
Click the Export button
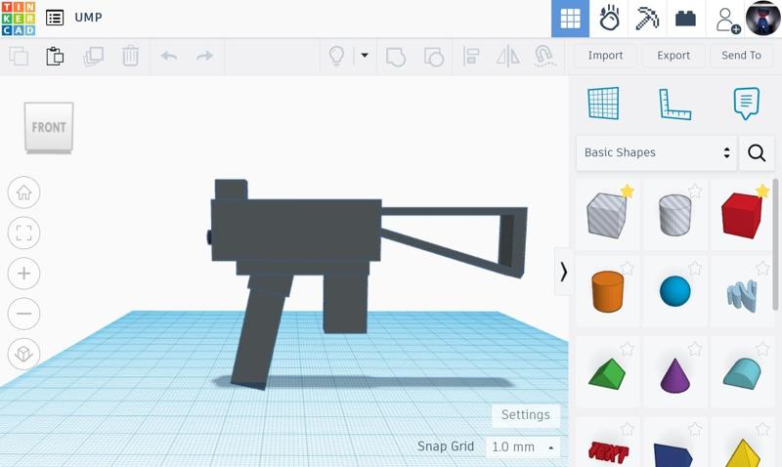coord(673,56)
